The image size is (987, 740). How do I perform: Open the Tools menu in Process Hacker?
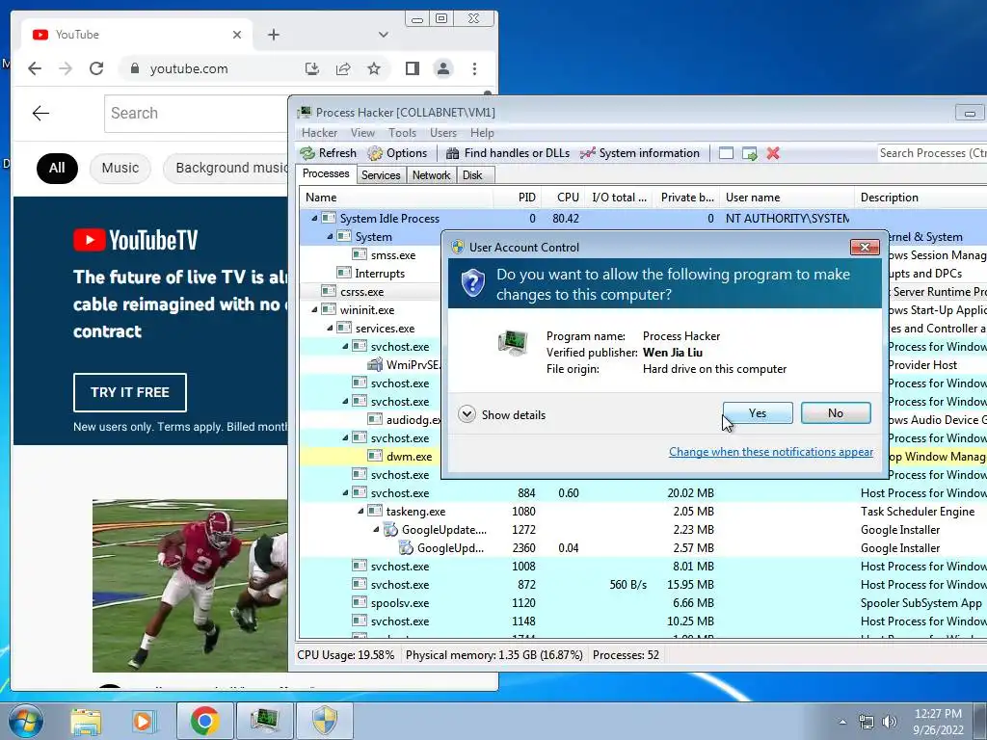[x=402, y=133]
